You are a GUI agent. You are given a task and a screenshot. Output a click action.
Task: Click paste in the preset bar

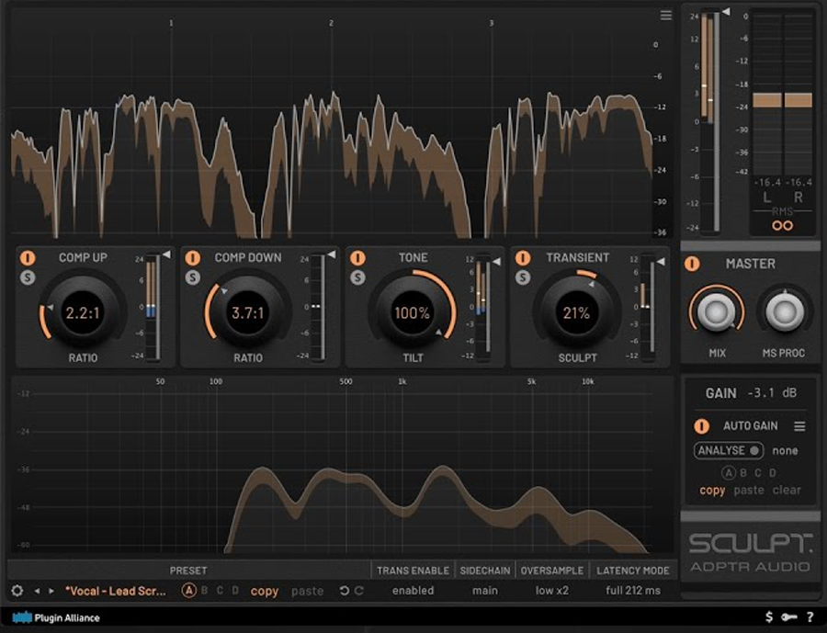(x=308, y=592)
